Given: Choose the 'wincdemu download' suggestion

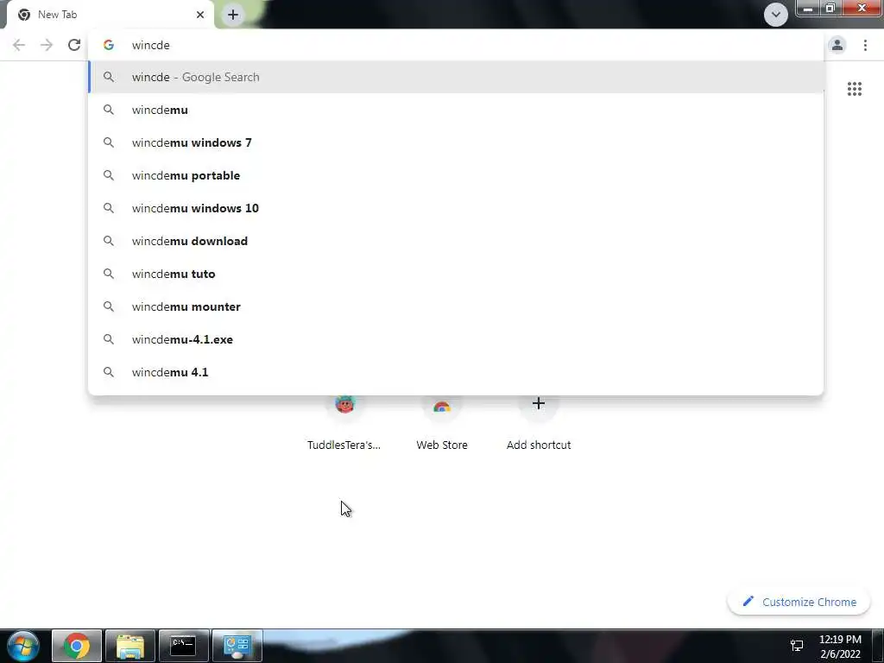Looking at the screenshot, I should point(456,241).
